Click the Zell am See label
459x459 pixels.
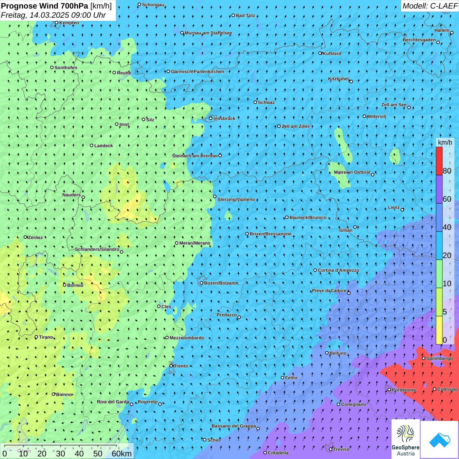point(394,105)
